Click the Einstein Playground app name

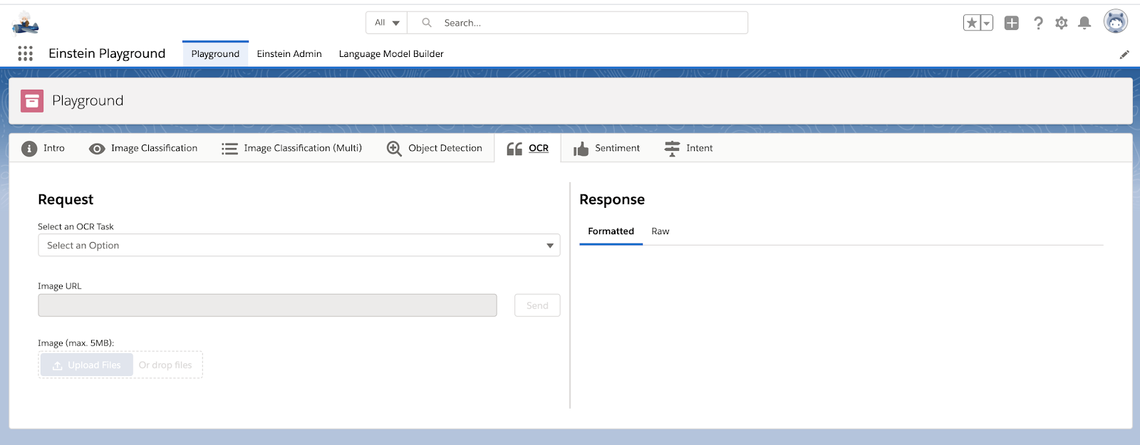[107, 53]
